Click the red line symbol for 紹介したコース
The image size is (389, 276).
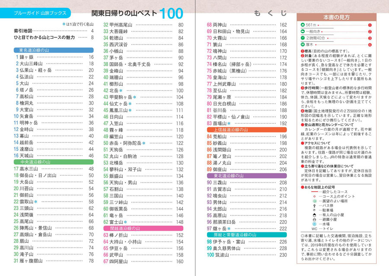coord(314,192)
